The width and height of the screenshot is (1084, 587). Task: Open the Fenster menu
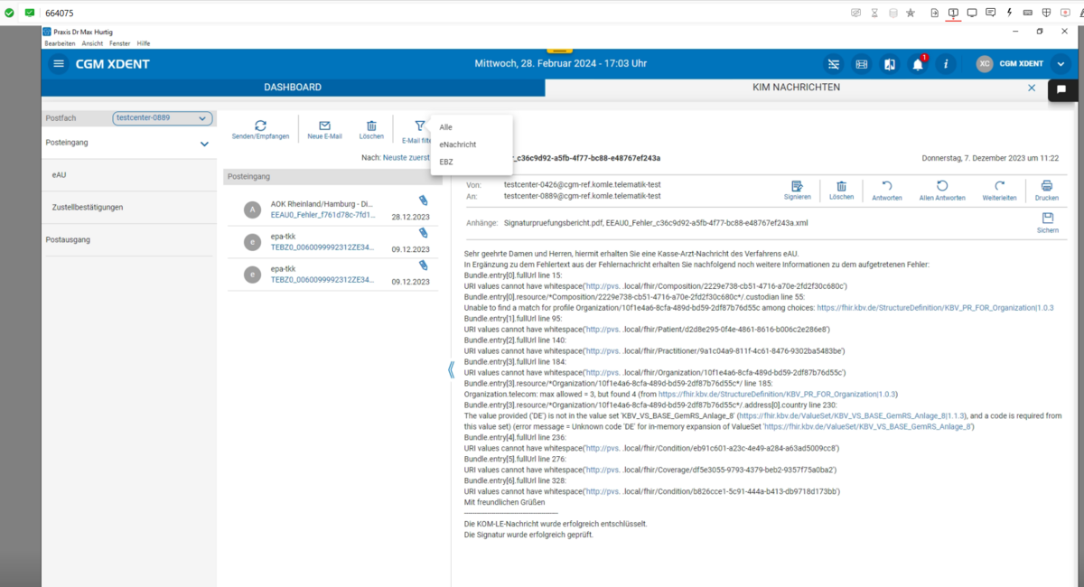[x=120, y=43]
